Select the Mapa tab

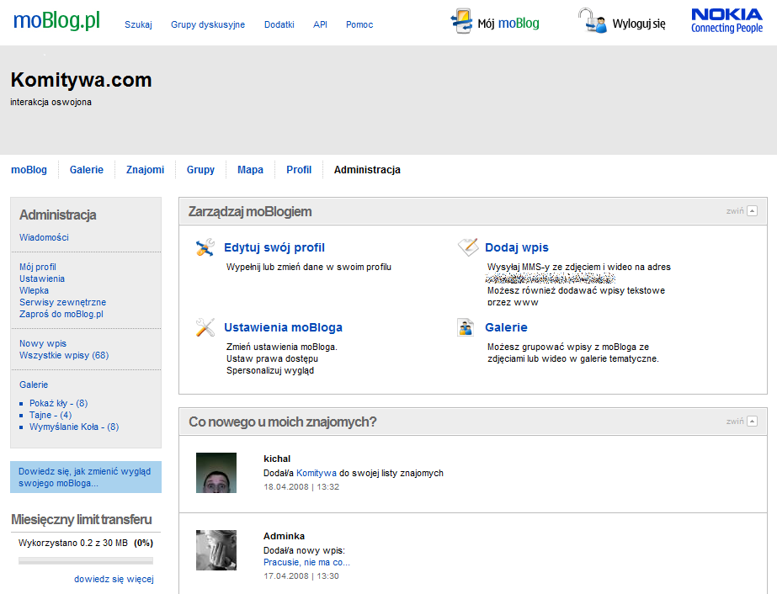point(250,170)
